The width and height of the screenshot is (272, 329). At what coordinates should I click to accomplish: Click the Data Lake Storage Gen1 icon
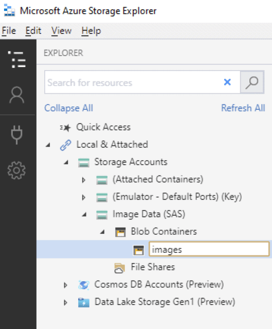[x=84, y=303]
